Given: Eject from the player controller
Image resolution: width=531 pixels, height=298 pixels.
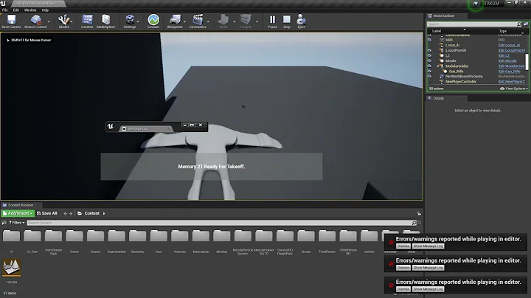Looking at the screenshot, I should (301, 21).
